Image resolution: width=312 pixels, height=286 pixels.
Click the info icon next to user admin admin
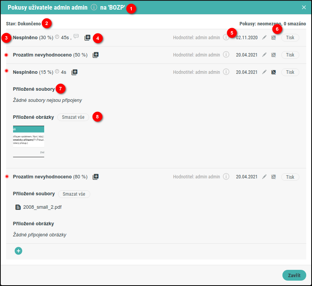point(94,7)
